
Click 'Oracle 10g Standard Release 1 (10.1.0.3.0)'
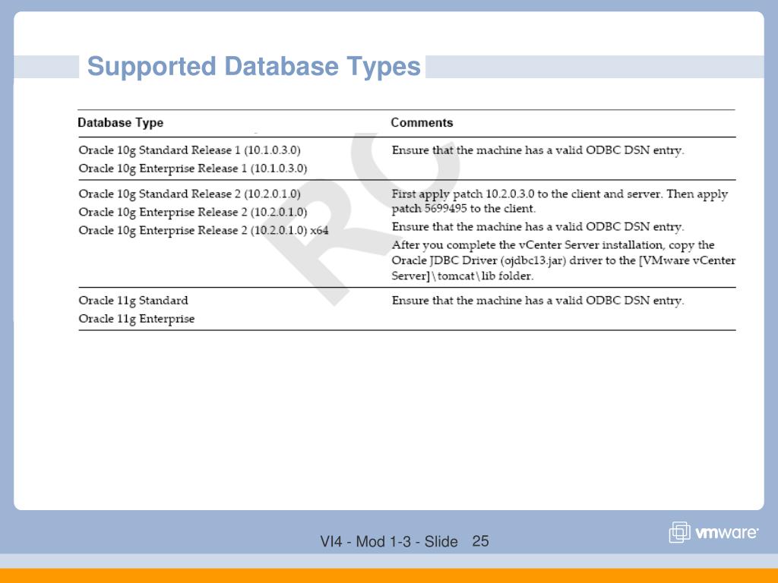(x=189, y=150)
